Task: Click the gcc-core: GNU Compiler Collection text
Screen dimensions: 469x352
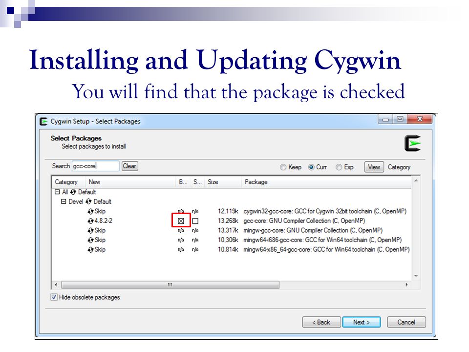Action: (x=304, y=221)
